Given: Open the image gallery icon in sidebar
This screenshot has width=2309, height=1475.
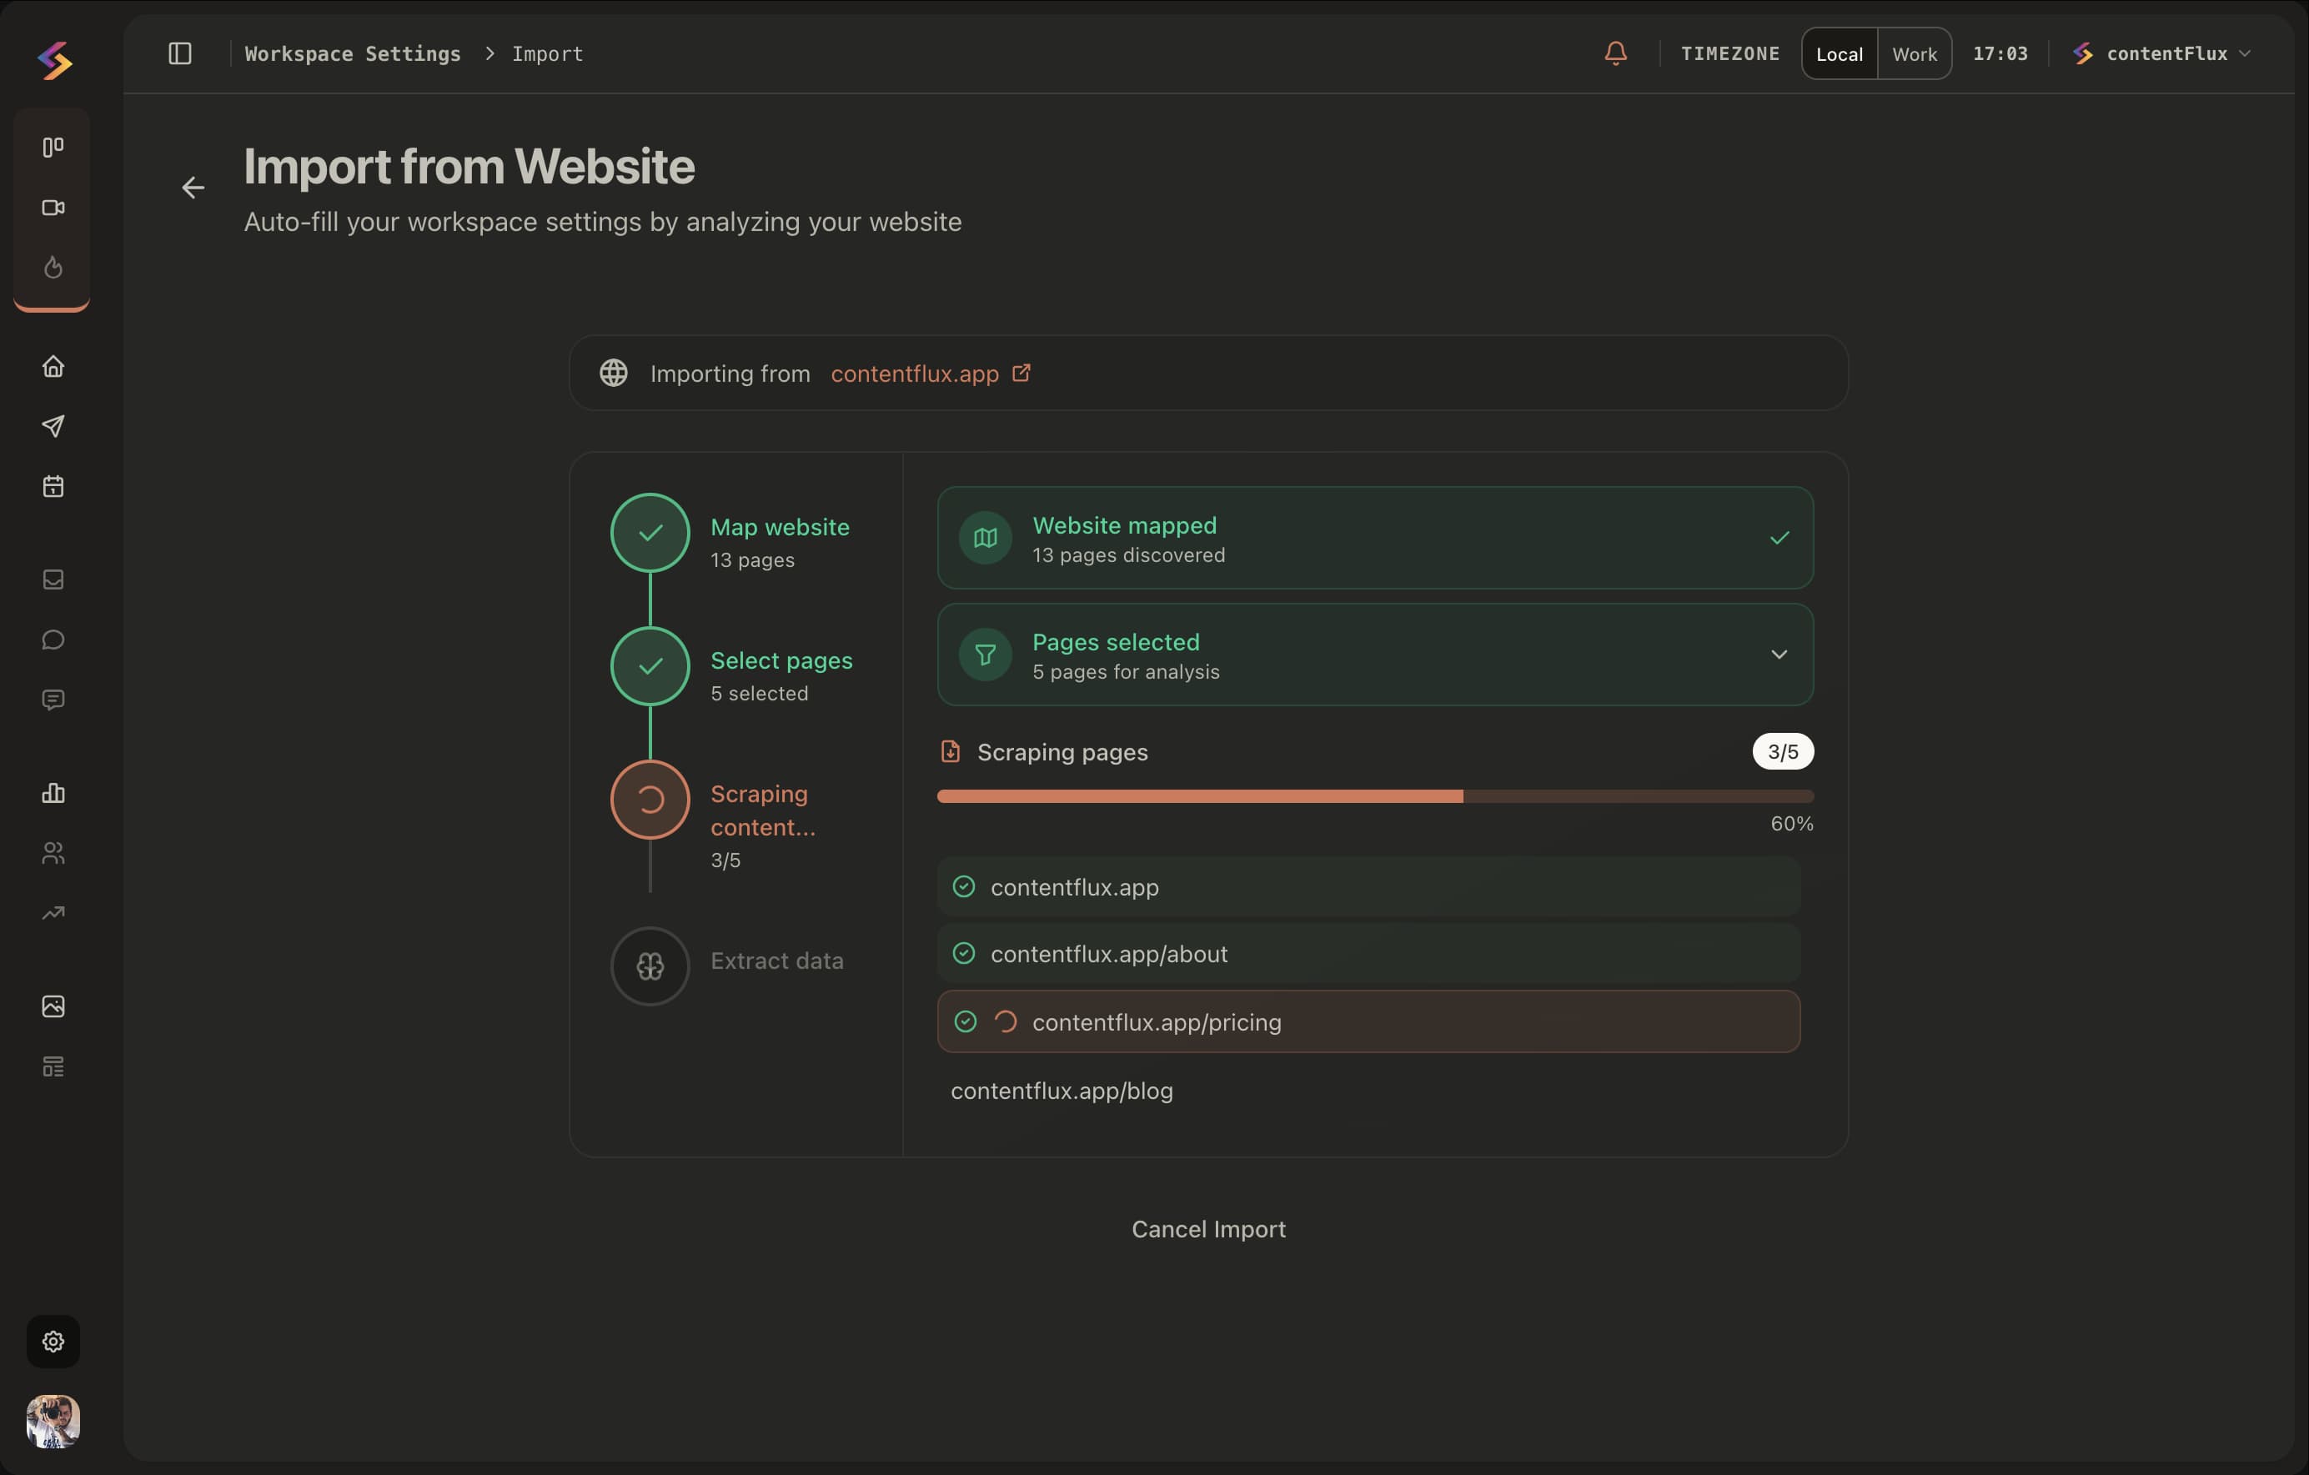Looking at the screenshot, I should click(53, 1006).
